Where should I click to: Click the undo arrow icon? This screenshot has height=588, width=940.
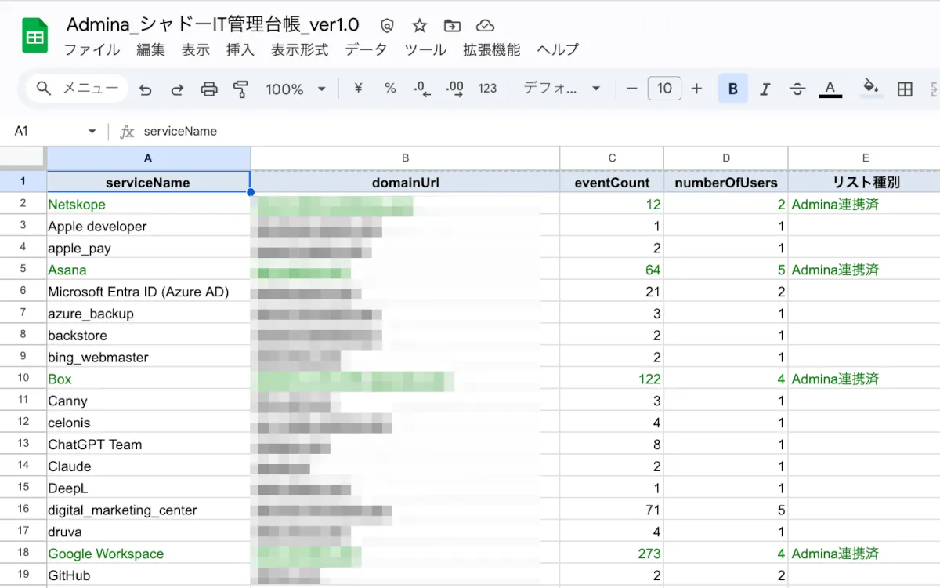(x=145, y=89)
